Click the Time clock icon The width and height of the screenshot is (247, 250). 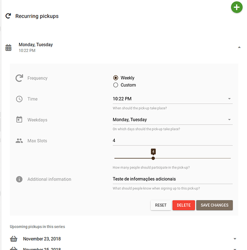point(19,99)
